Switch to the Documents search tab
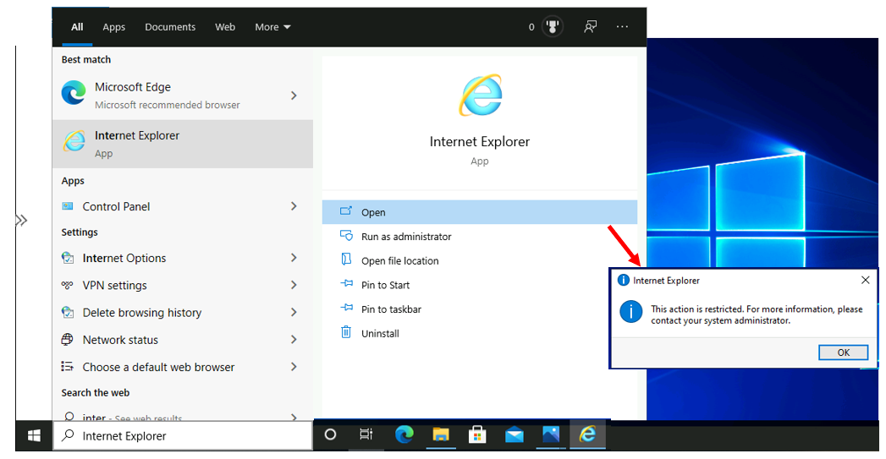Viewport: 886px width, 459px height. (170, 26)
